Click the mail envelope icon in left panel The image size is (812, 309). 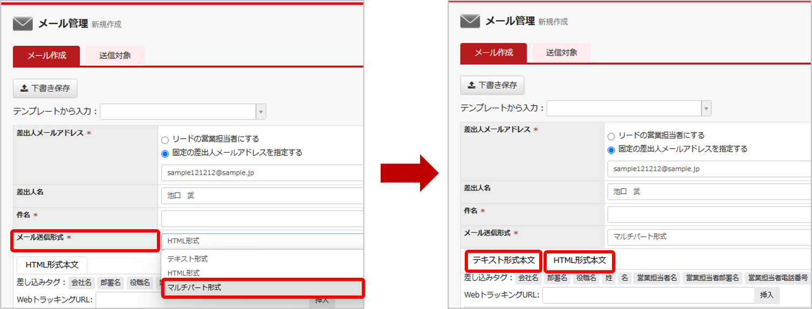[23, 23]
